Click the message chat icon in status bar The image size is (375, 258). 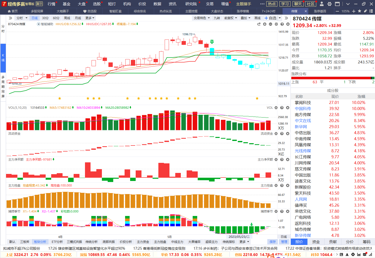pos(364,255)
